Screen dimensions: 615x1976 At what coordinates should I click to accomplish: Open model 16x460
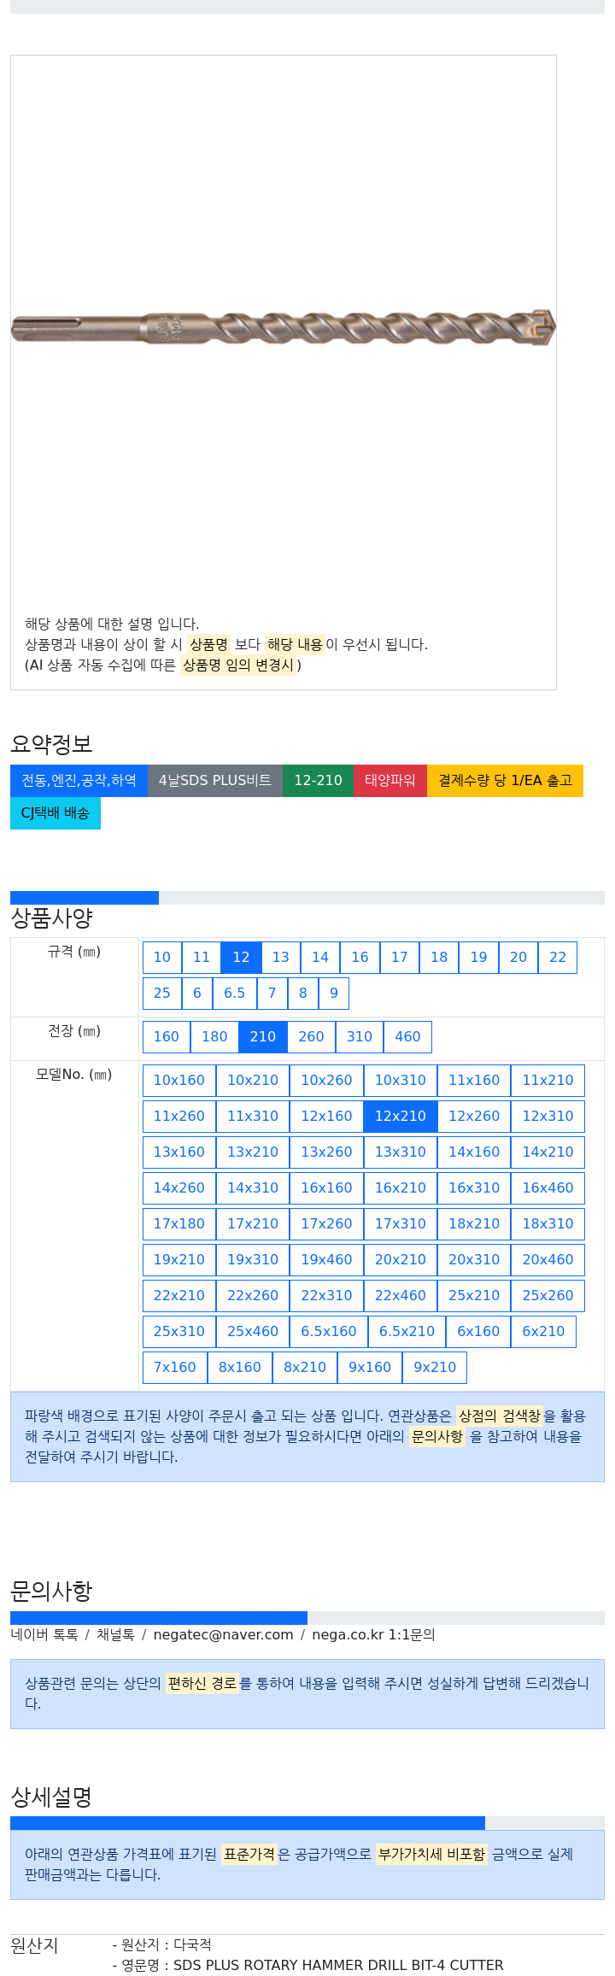coord(548,1188)
